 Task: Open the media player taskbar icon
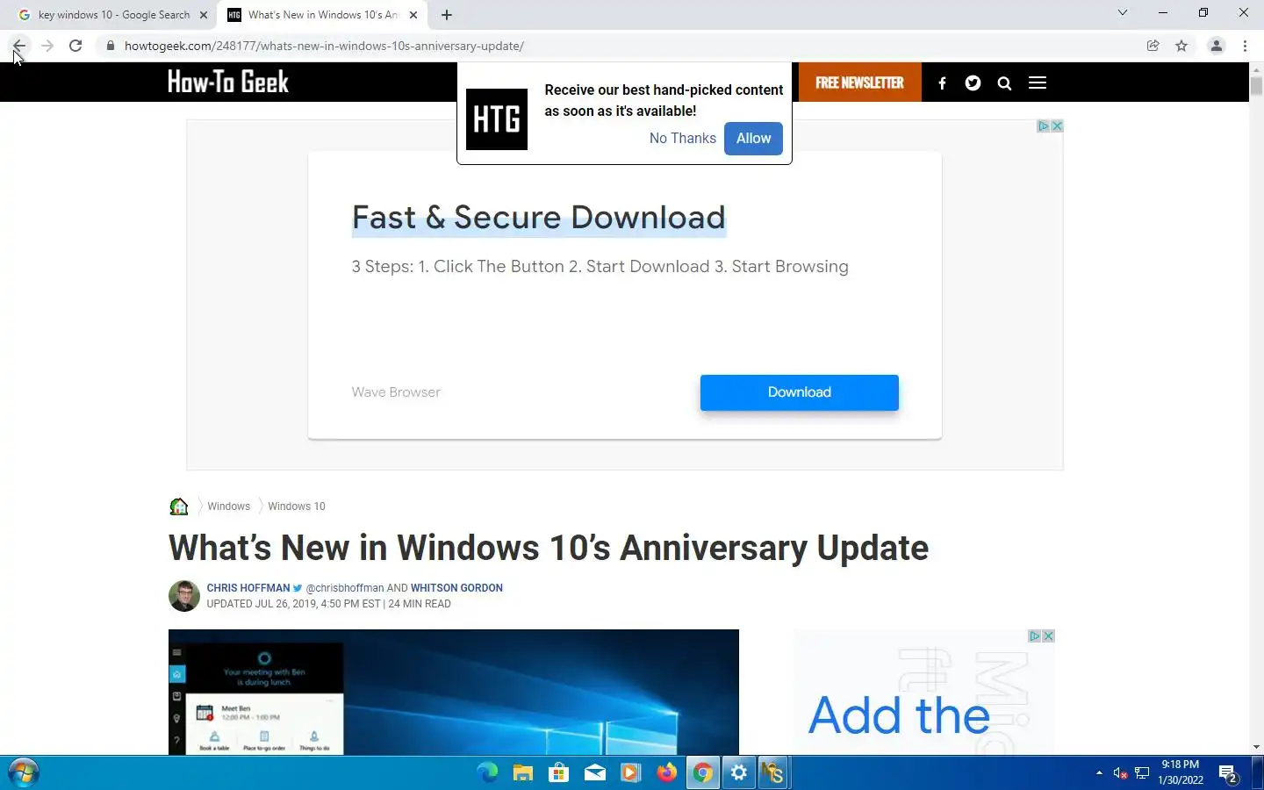[630, 772]
